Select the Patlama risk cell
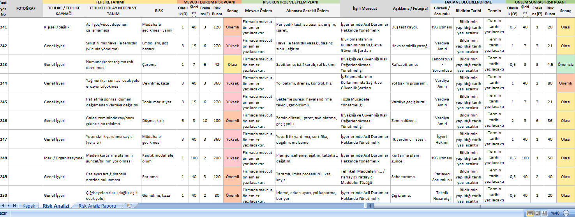This screenshot has height=217, width=575. click(159, 177)
